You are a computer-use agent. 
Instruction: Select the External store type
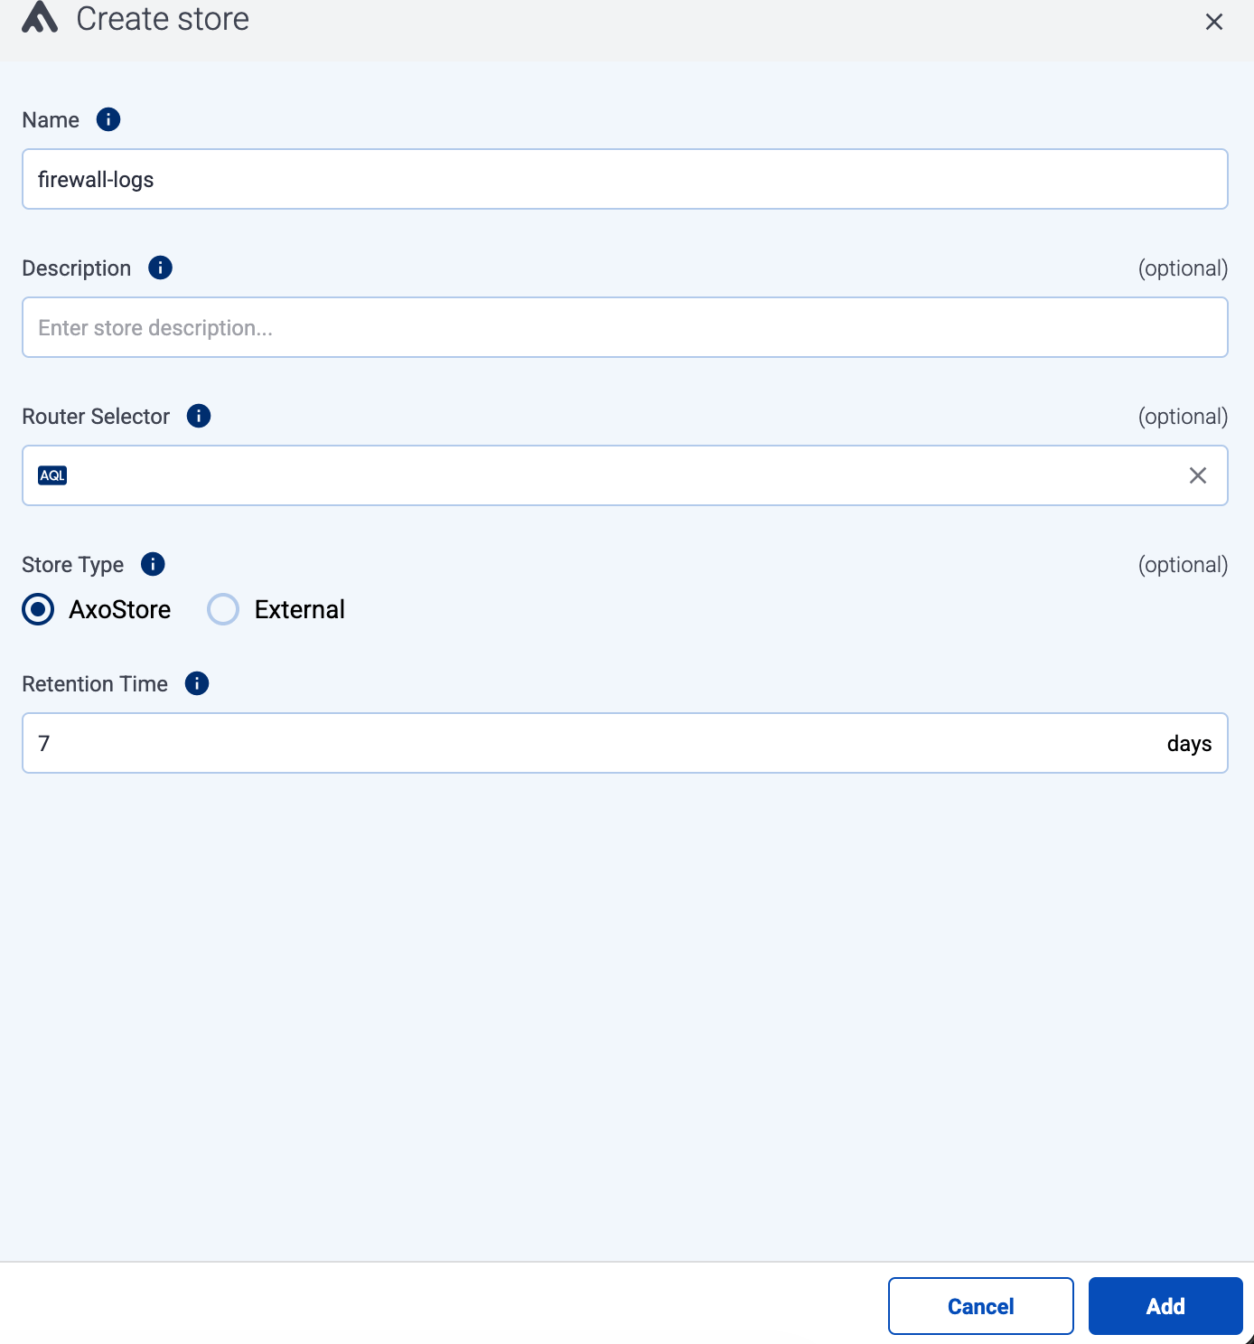[222, 609]
